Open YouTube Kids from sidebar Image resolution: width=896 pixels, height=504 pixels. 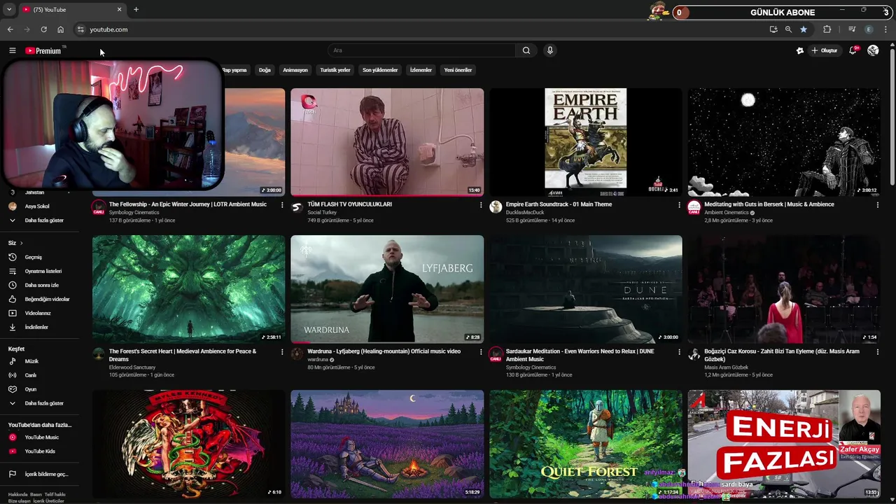pyautogui.click(x=39, y=451)
